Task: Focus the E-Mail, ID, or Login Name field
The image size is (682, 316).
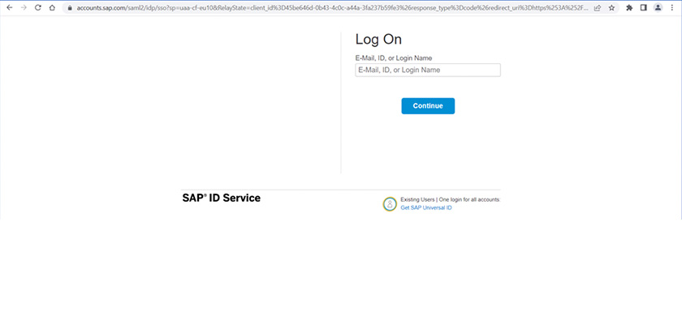Action: point(428,70)
